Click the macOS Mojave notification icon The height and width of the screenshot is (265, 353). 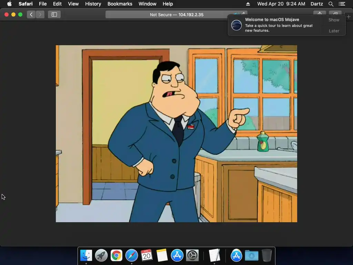(x=236, y=25)
